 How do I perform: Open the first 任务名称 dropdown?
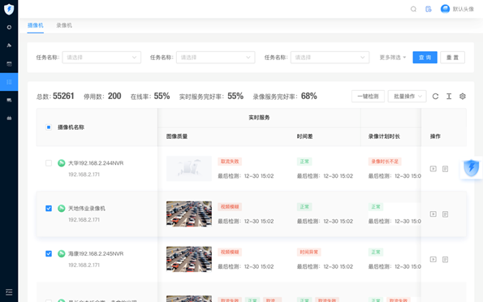(101, 58)
